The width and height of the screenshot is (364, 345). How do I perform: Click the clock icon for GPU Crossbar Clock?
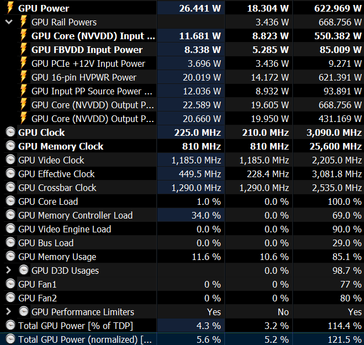click(10, 187)
